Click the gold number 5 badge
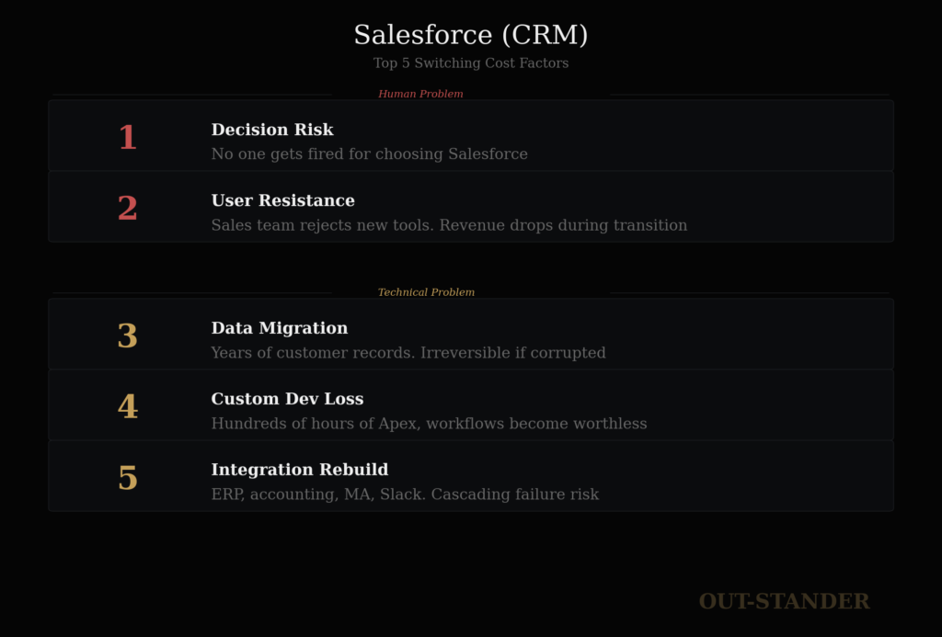 [x=127, y=478]
